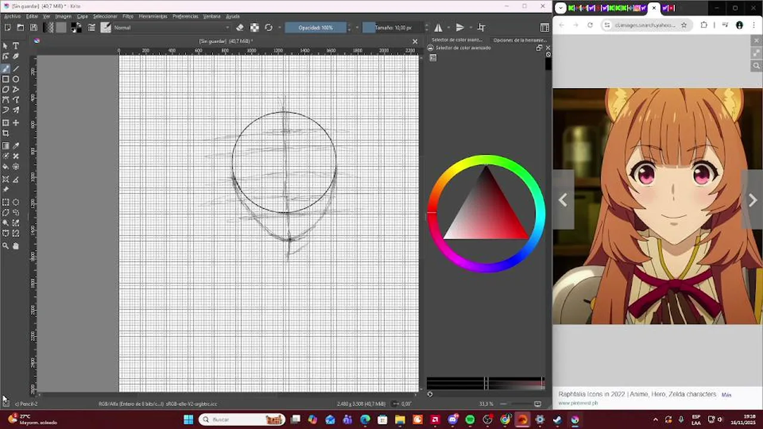
Task: Select the Move tool
Action: [16, 123]
